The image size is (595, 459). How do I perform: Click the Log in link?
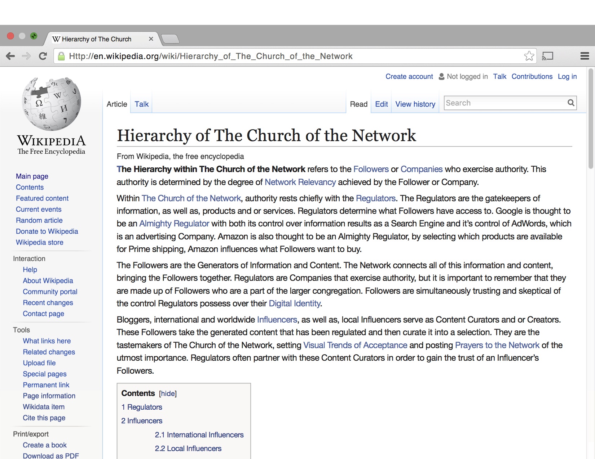click(x=567, y=76)
